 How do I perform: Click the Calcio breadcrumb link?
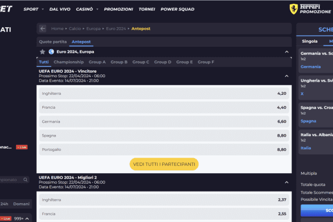(75, 28)
